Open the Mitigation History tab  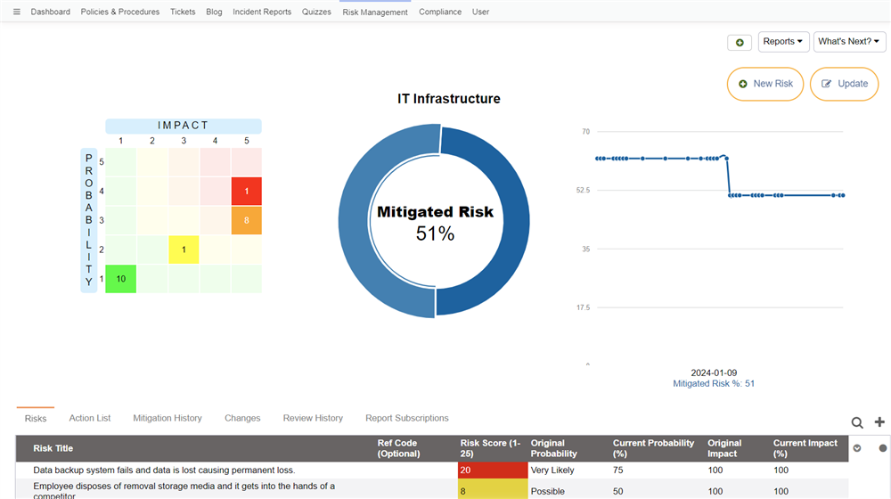click(168, 418)
